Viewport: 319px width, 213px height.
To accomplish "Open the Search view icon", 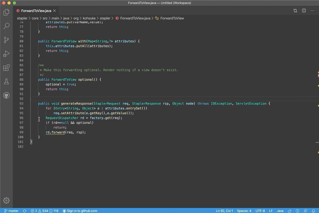I will tap(6, 26).
